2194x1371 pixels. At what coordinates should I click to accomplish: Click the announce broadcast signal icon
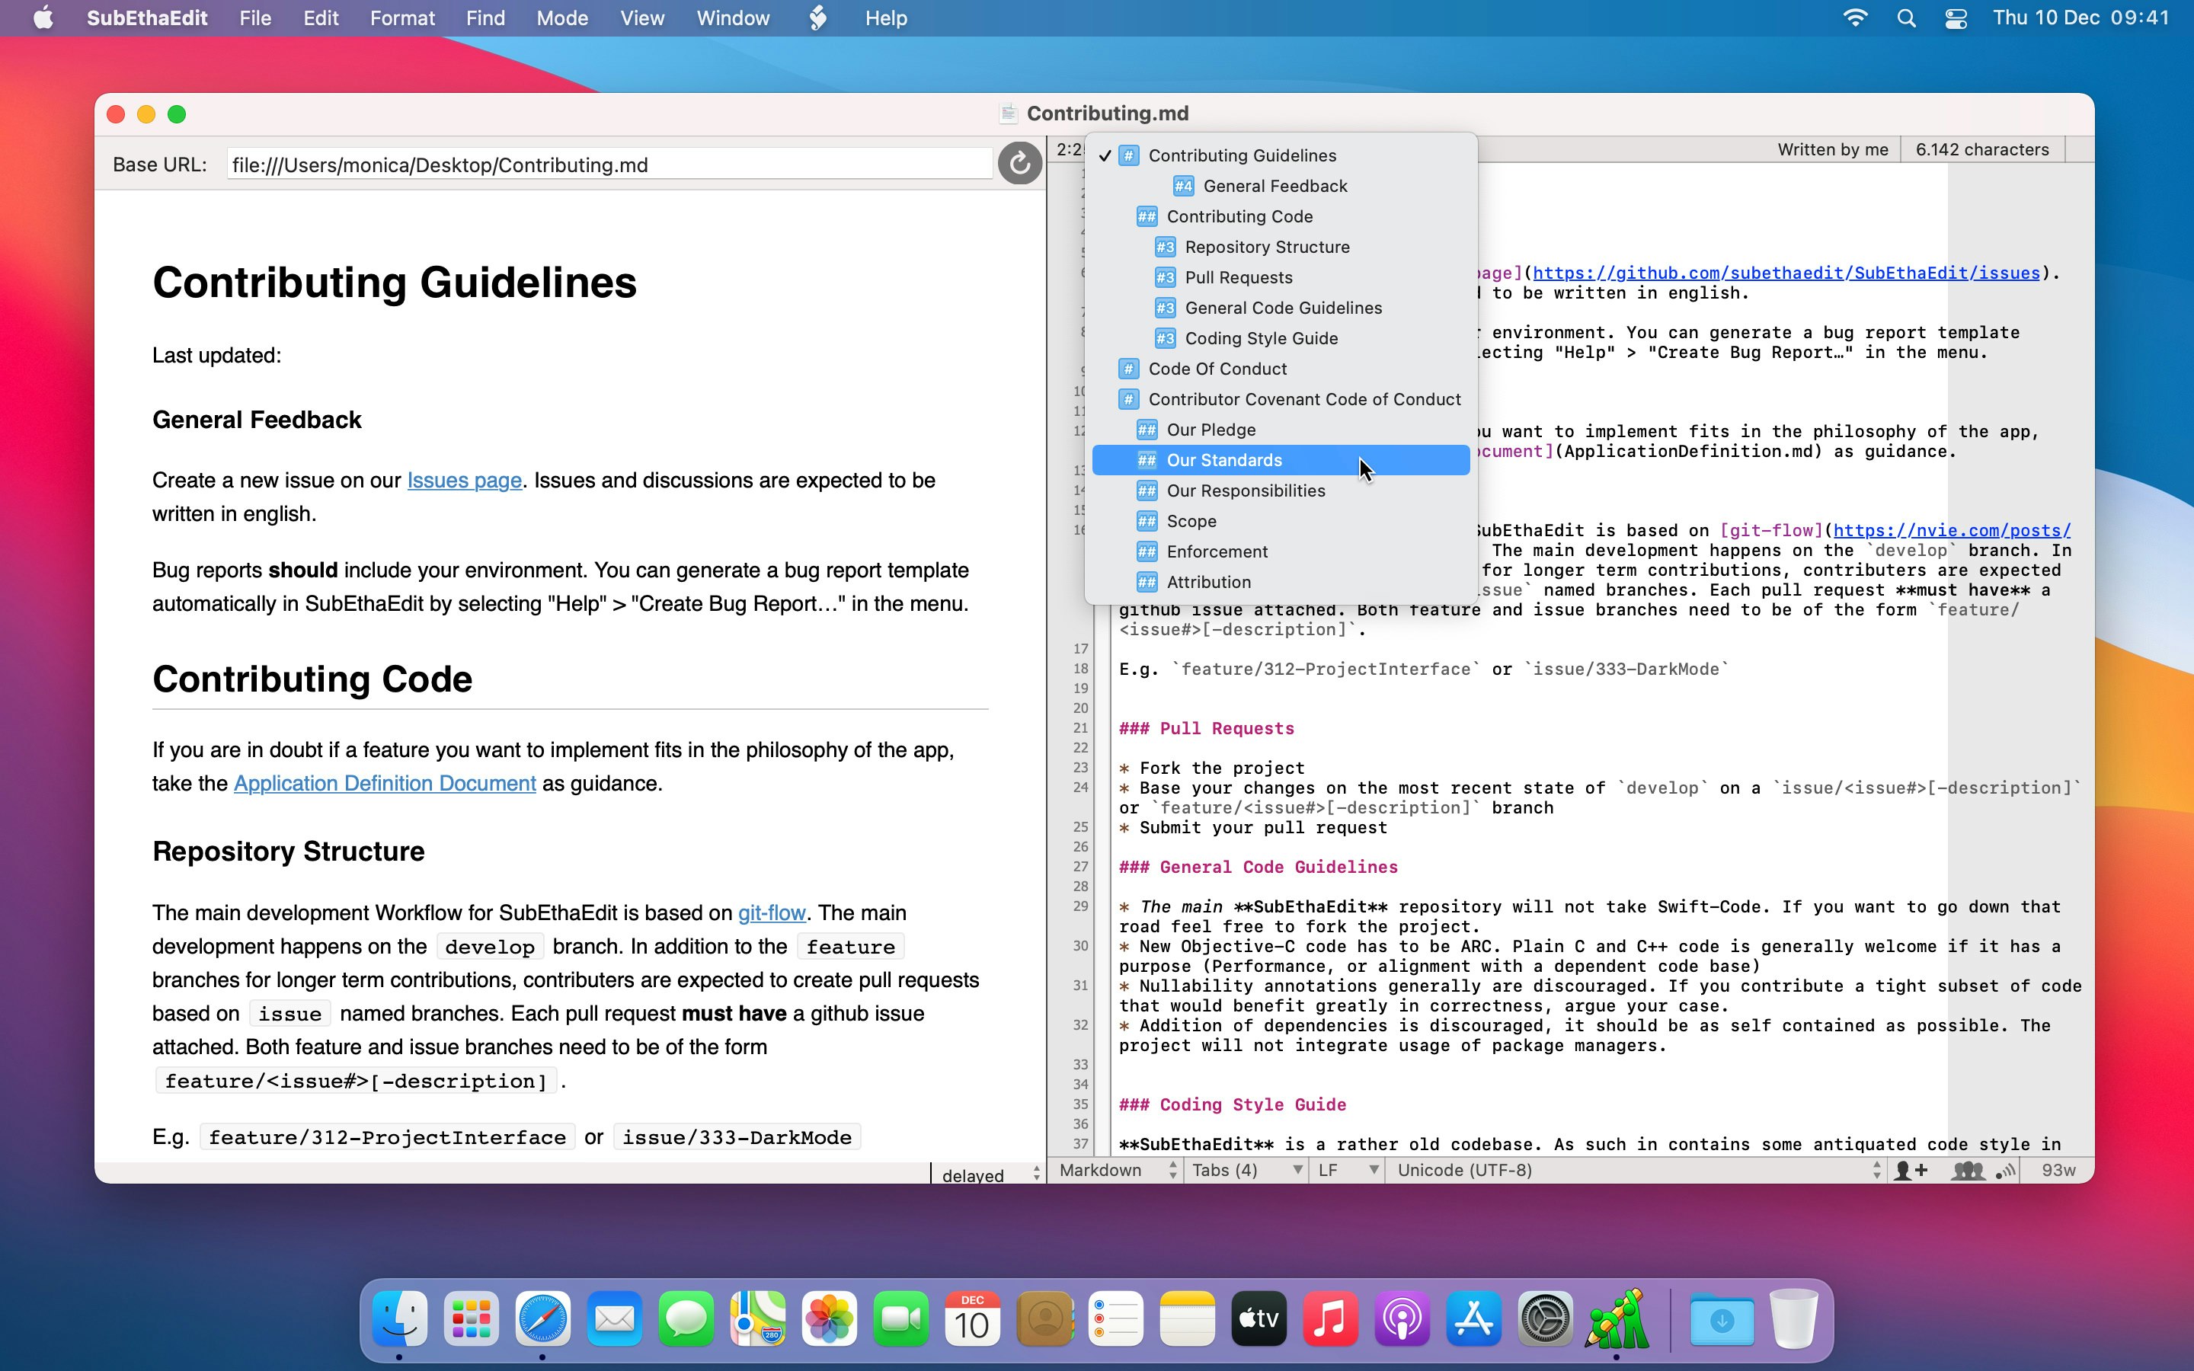click(2007, 1171)
